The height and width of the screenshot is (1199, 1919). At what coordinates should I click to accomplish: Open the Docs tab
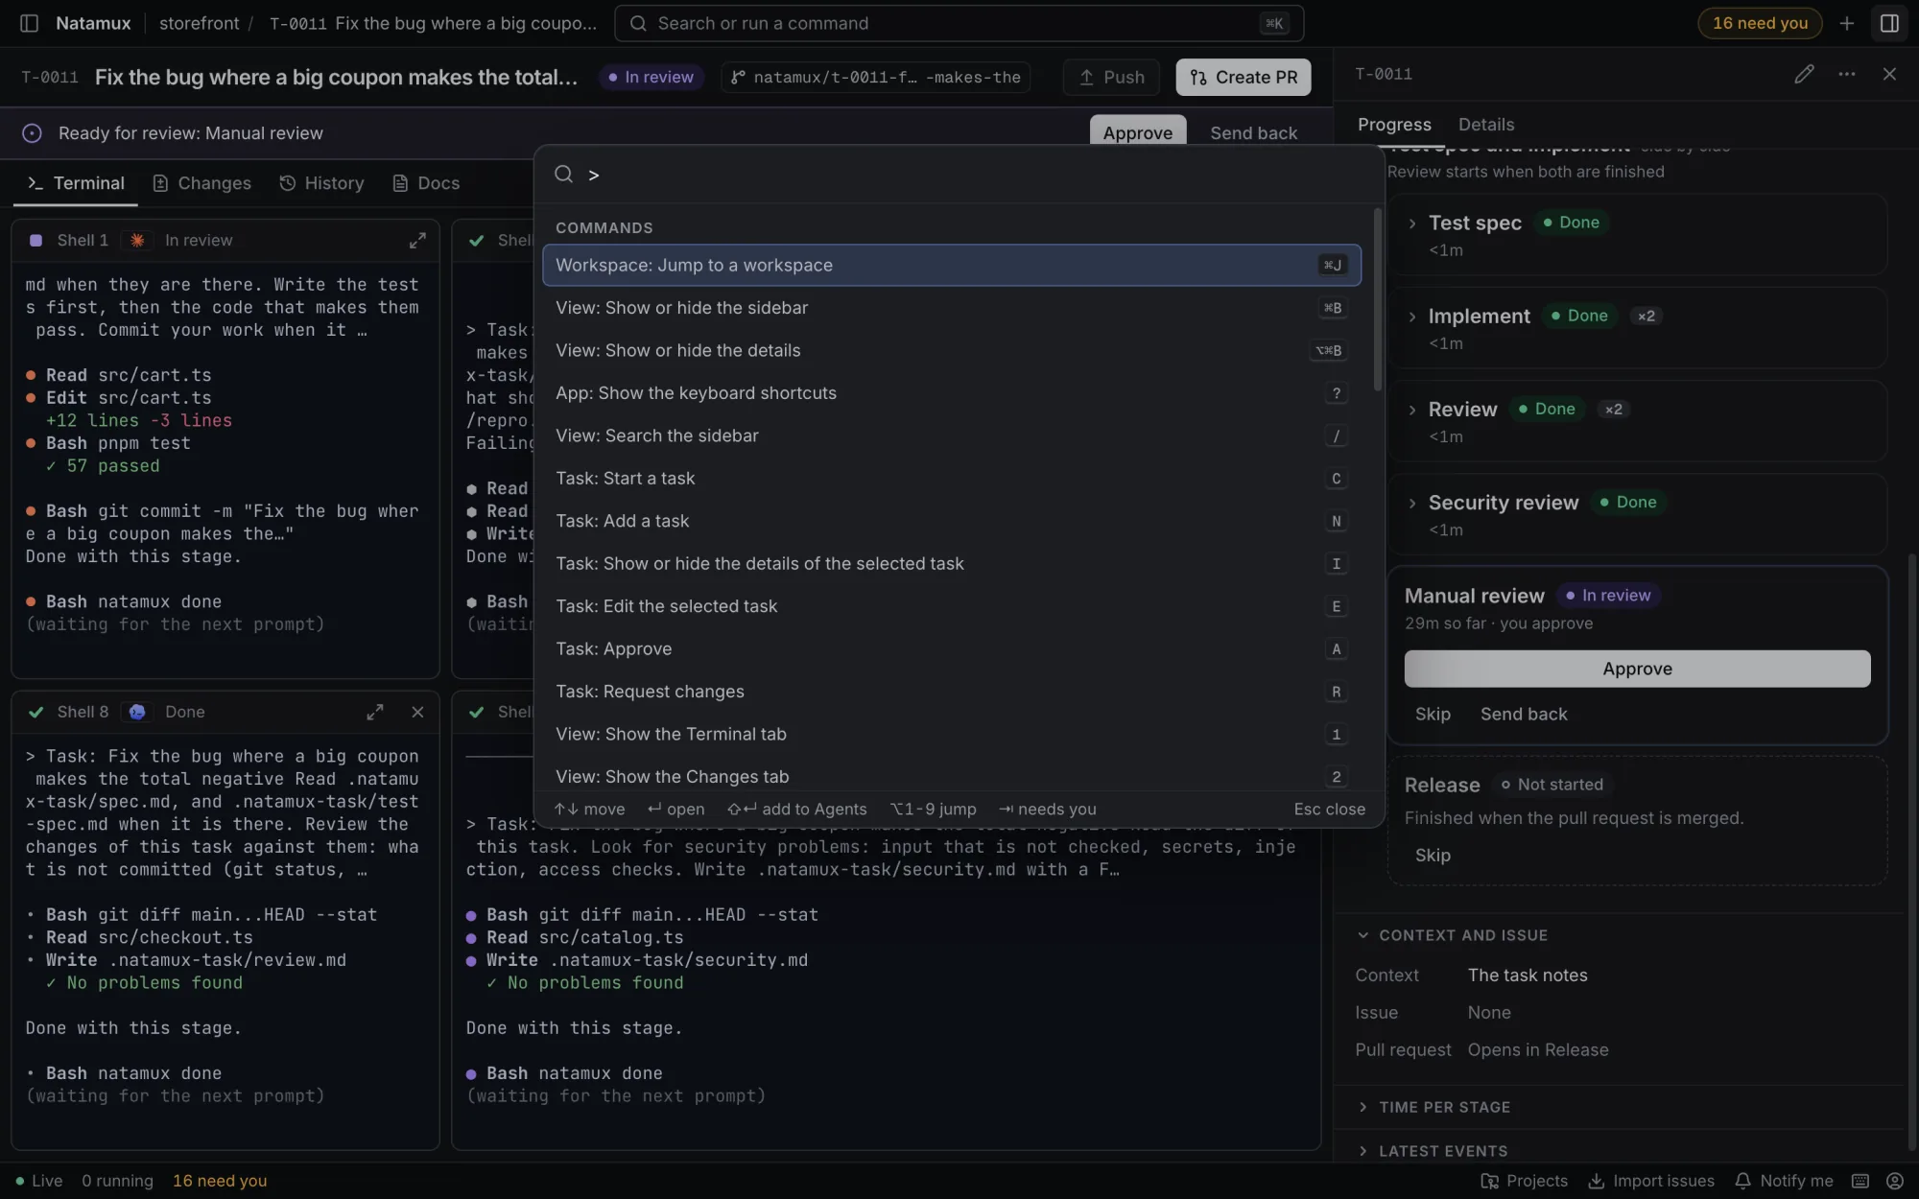[426, 183]
